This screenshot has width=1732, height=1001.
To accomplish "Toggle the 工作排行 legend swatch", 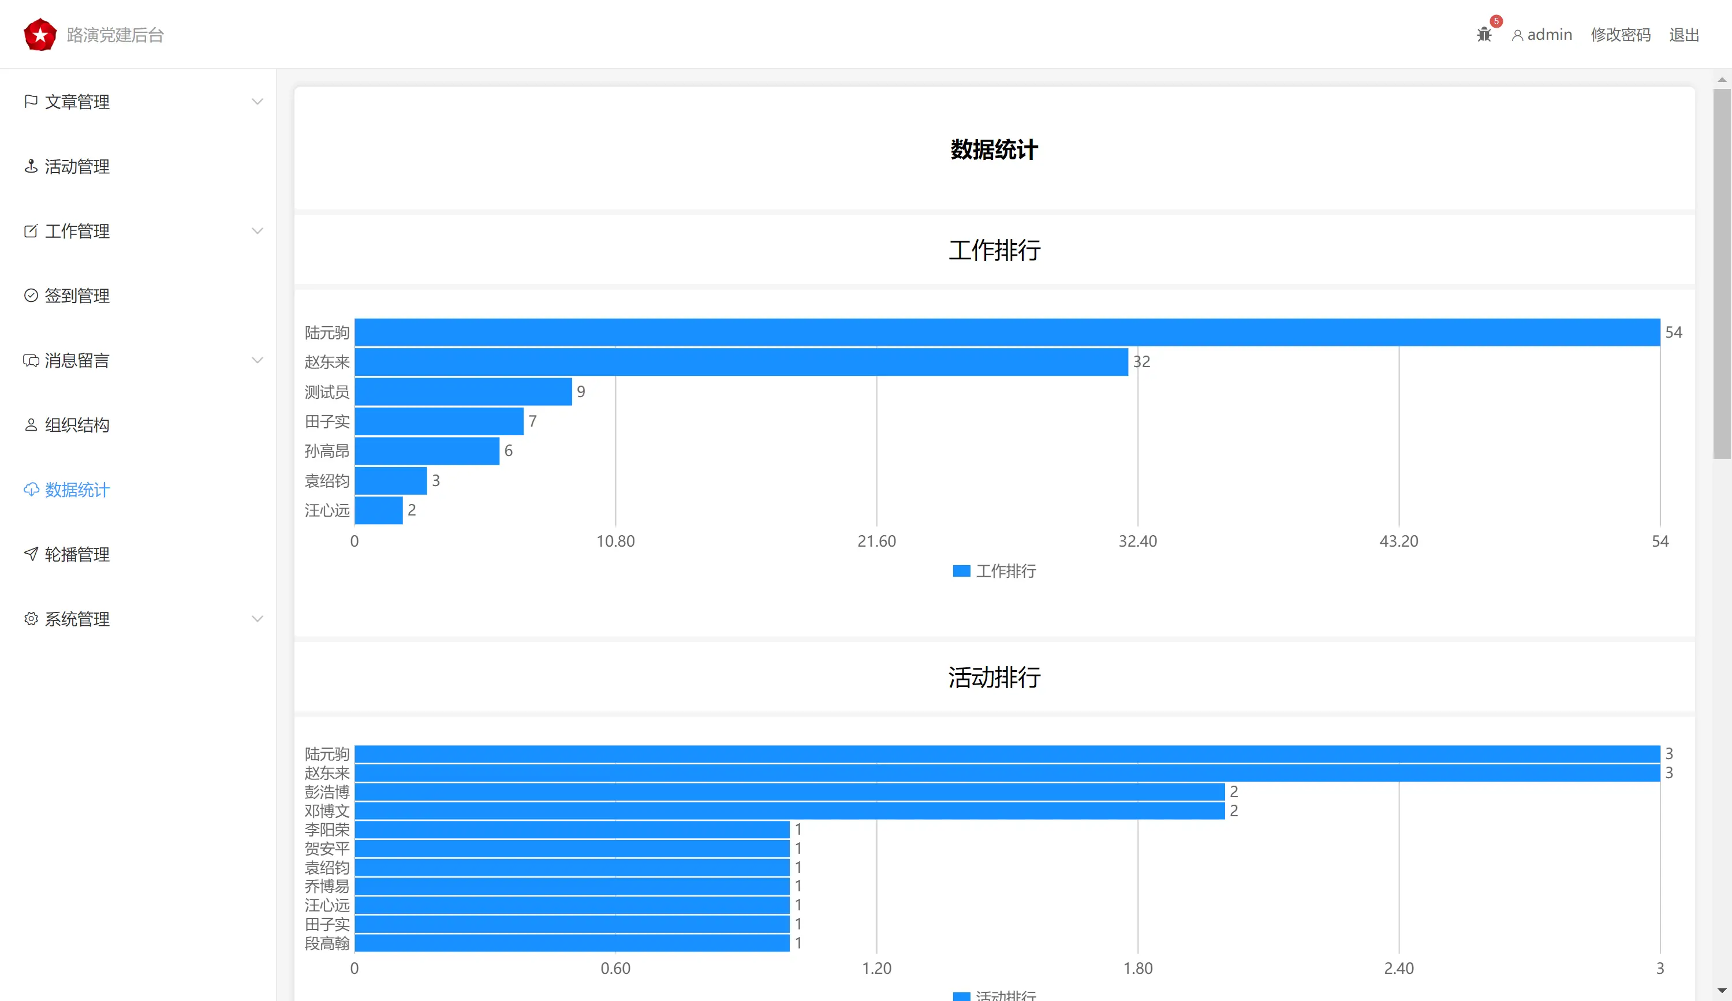I will coord(961,571).
